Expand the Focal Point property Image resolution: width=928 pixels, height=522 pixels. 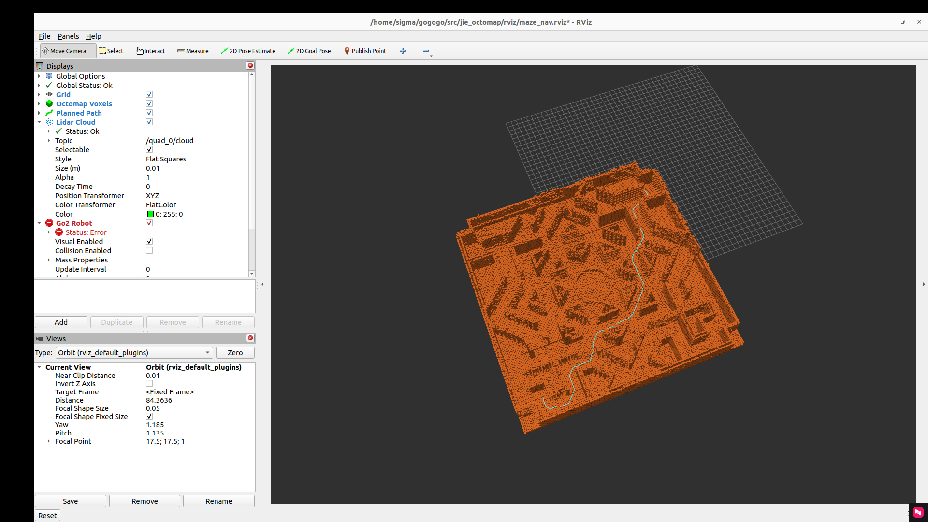pos(49,441)
